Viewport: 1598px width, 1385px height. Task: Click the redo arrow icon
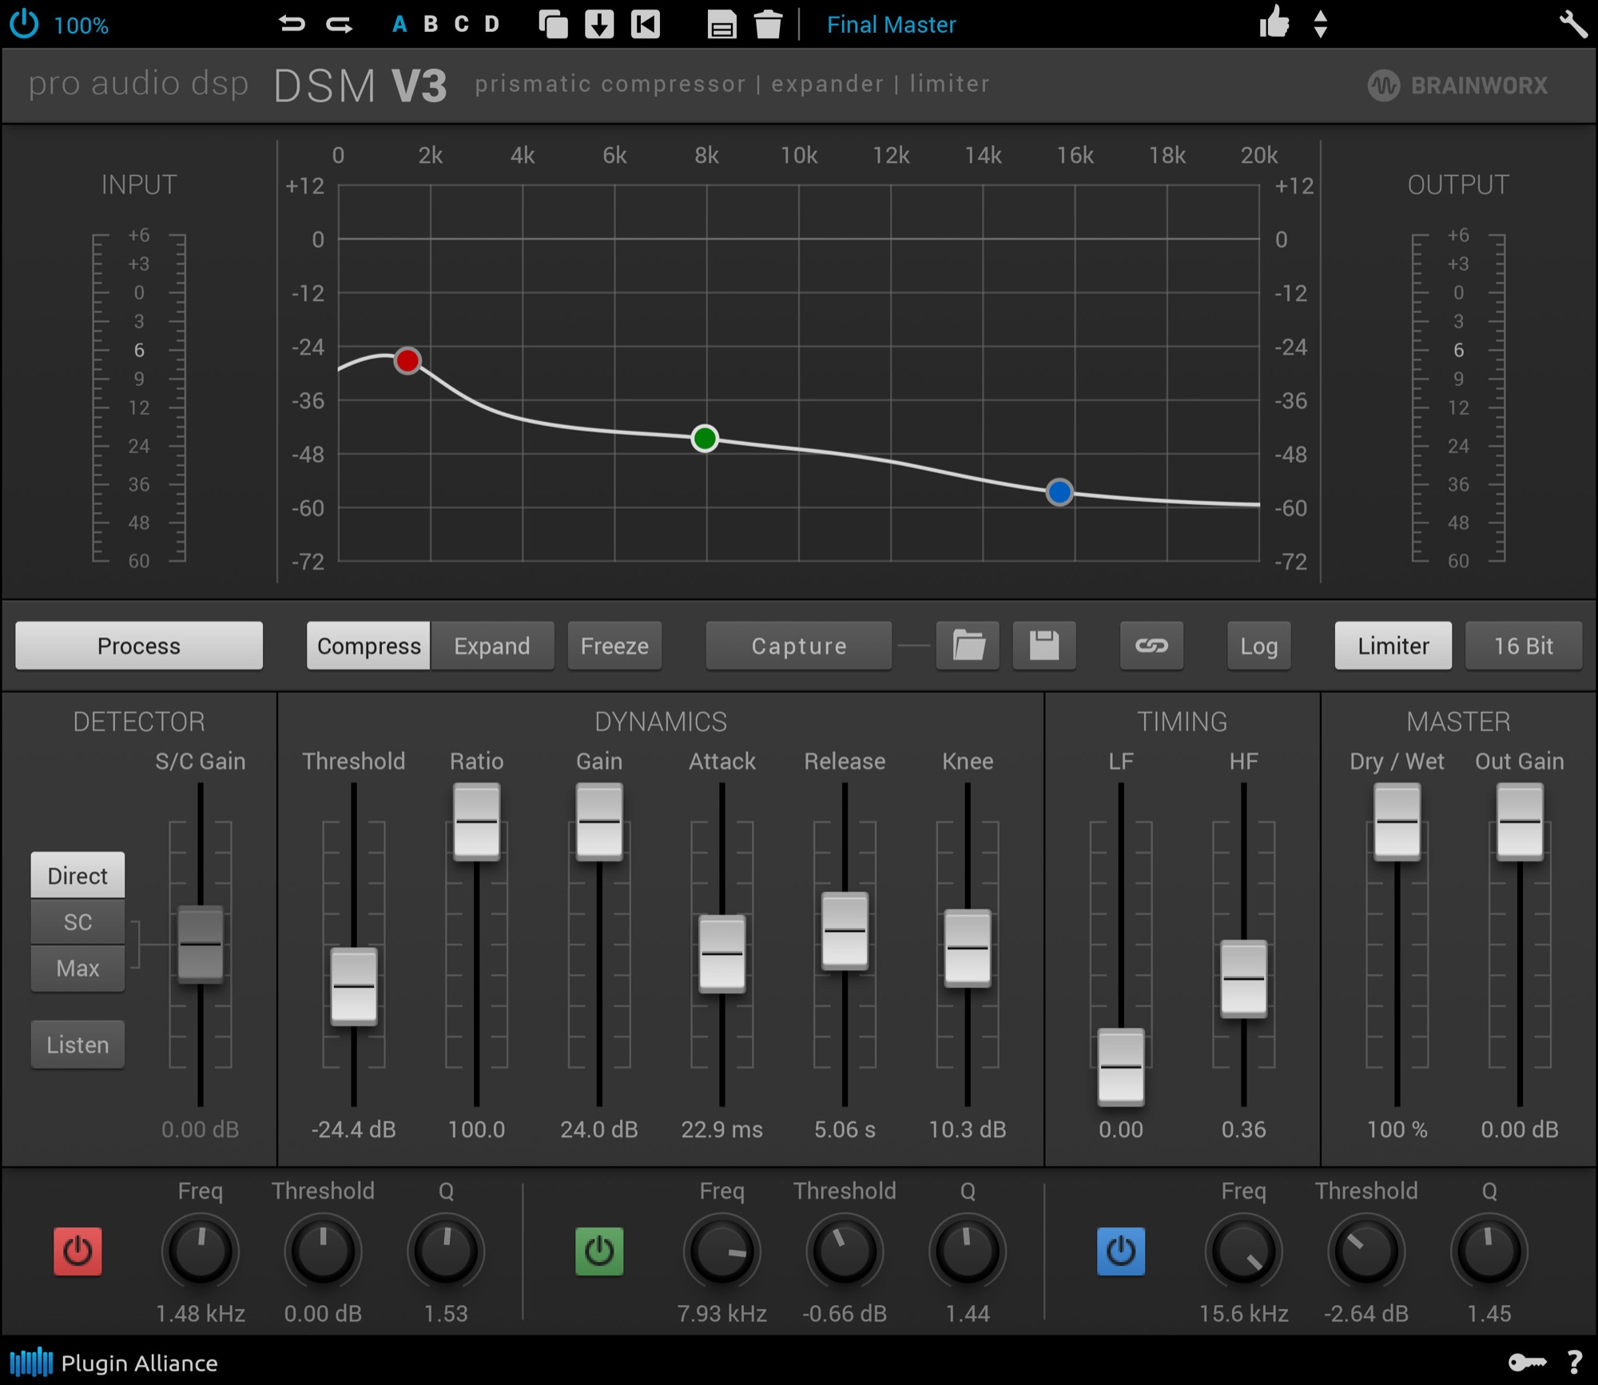[339, 24]
